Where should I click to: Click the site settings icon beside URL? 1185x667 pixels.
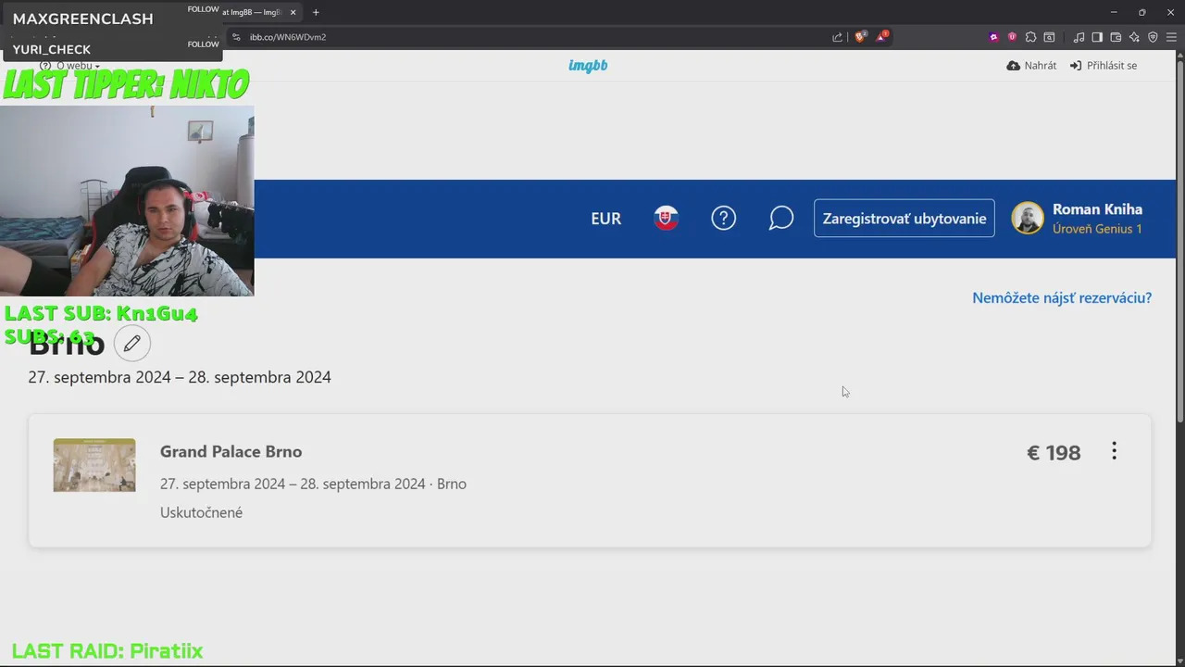click(x=236, y=37)
